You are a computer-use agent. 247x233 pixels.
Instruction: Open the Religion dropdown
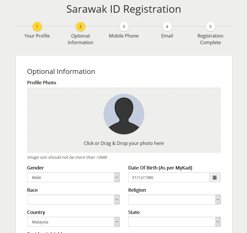coord(174,200)
